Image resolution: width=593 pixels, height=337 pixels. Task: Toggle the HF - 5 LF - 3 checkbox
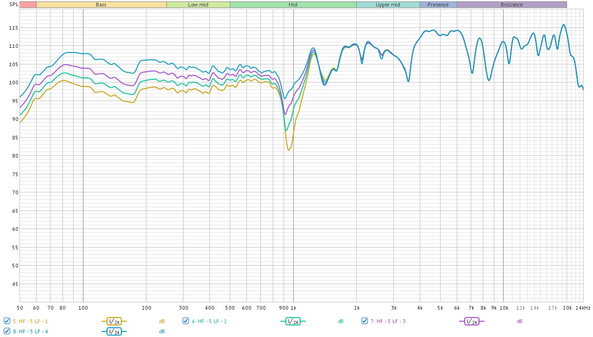point(365,321)
